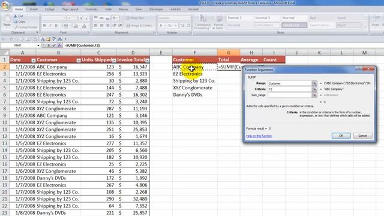Collapse dialog via Sum_range selector icon
384x216 pixels.
[314, 95]
